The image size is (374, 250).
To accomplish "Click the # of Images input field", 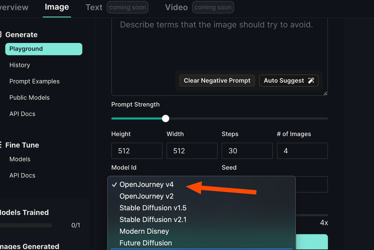I will pyautogui.click(x=302, y=151).
